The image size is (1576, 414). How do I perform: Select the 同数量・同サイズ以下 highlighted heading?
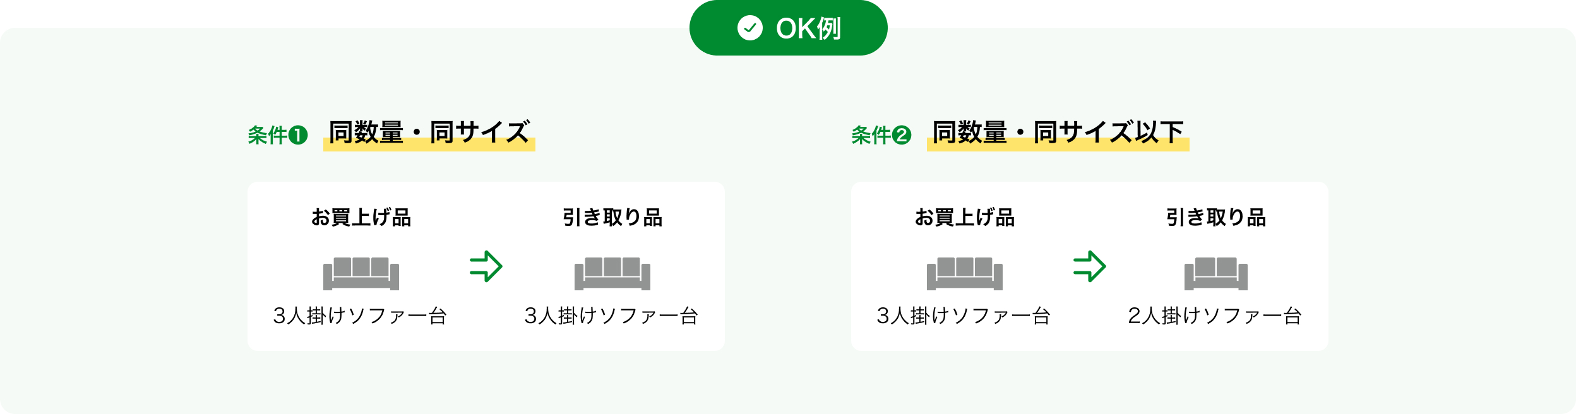(1058, 133)
